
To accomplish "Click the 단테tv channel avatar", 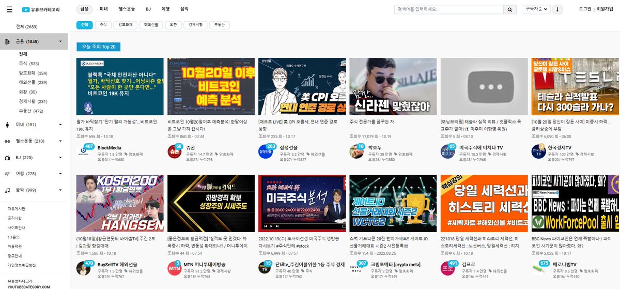I will coord(266,267).
